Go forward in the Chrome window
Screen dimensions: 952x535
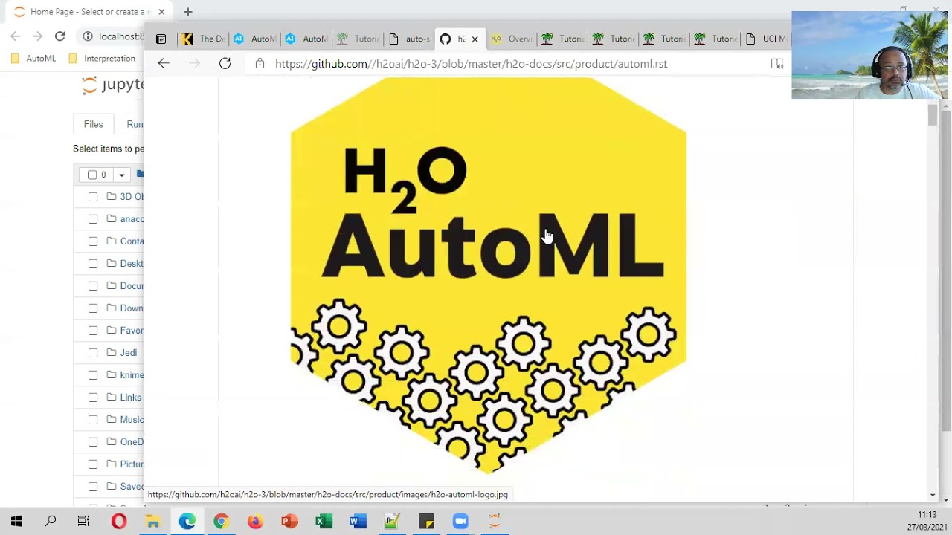(x=37, y=36)
